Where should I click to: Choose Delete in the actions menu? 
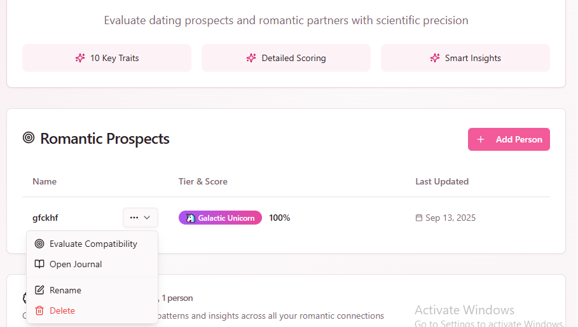pos(62,310)
